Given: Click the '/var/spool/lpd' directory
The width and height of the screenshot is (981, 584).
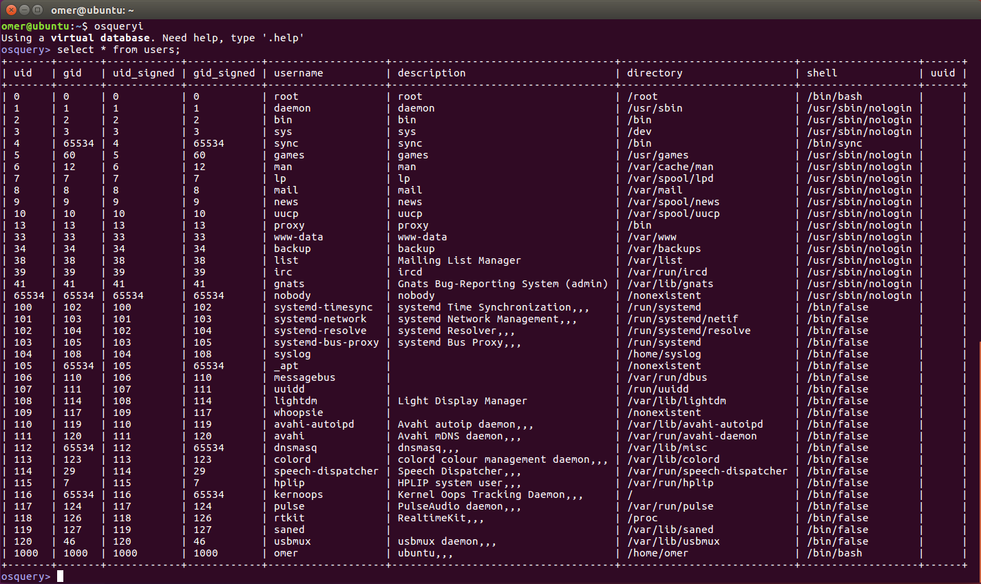Looking at the screenshot, I should [x=671, y=178].
